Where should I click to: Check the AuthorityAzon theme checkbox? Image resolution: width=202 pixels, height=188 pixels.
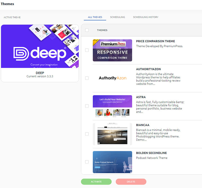[87, 78]
